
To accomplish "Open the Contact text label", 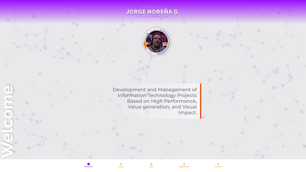I will pos(218,167).
